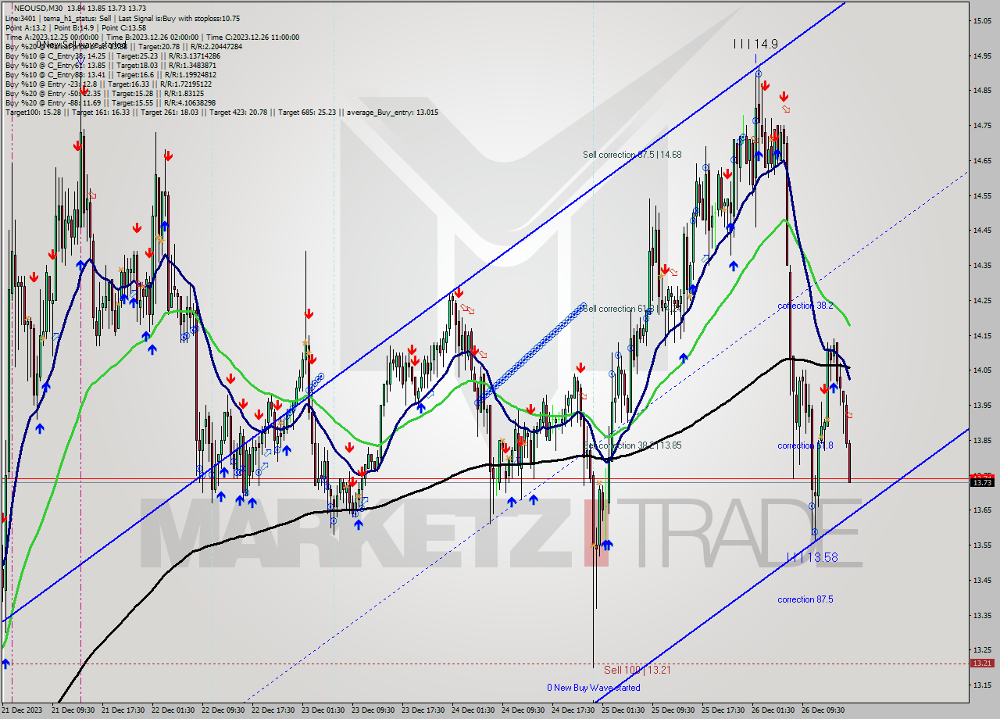Click the '24 Dec 09:30' time axis label
Image resolution: width=1000 pixels, height=719 pixels.
pos(523,710)
